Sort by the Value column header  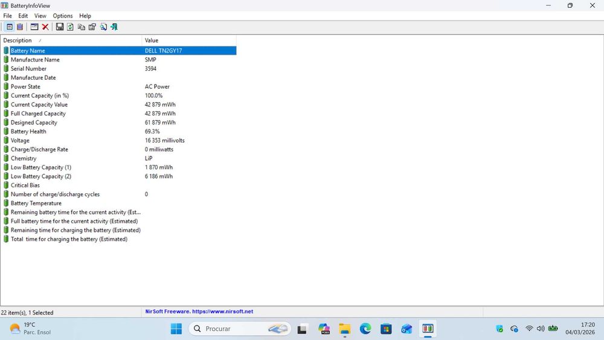(x=189, y=40)
